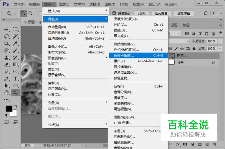This screenshot has height=149, width=225.
Task: Click the add layer mask icon
Action: click(x=185, y=144)
